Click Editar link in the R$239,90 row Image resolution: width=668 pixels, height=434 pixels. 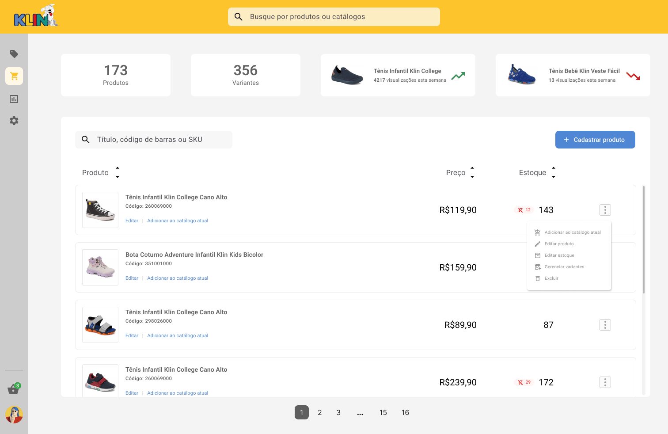(132, 393)
